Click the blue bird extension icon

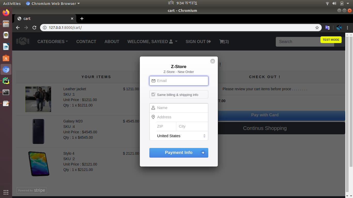[339, 28]
